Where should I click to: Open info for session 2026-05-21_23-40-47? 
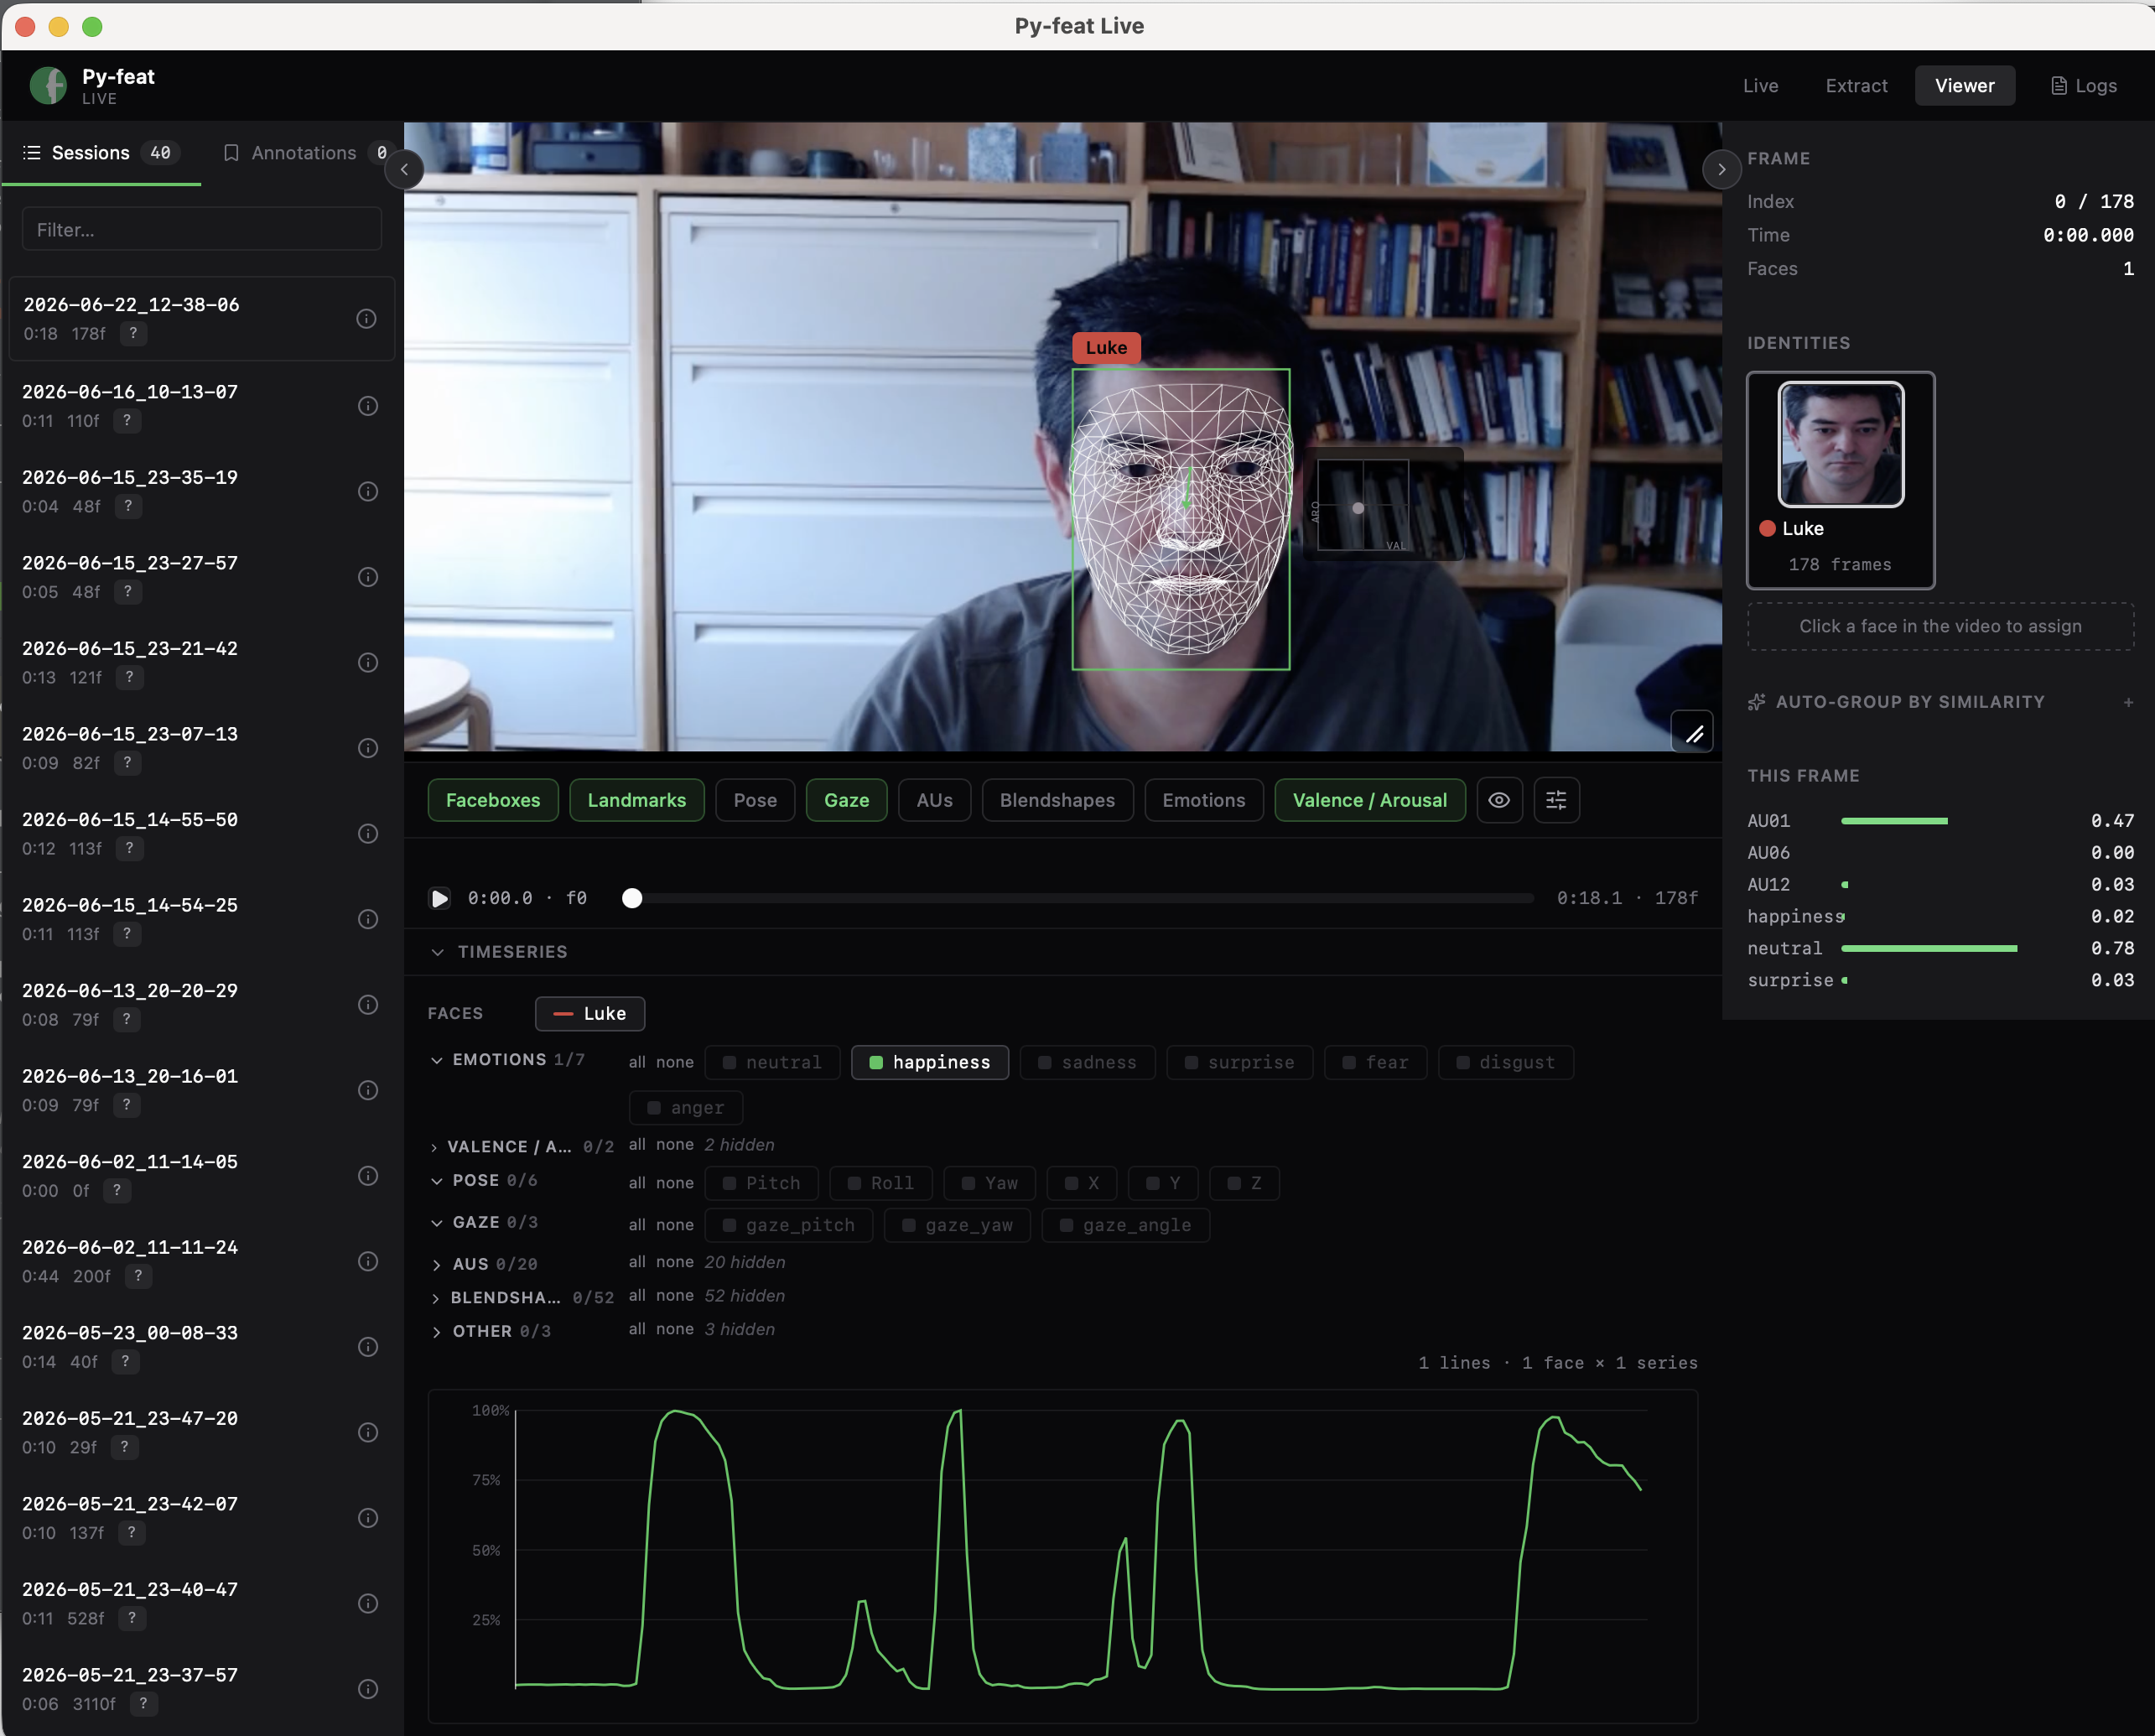(x=367, y=1603)
